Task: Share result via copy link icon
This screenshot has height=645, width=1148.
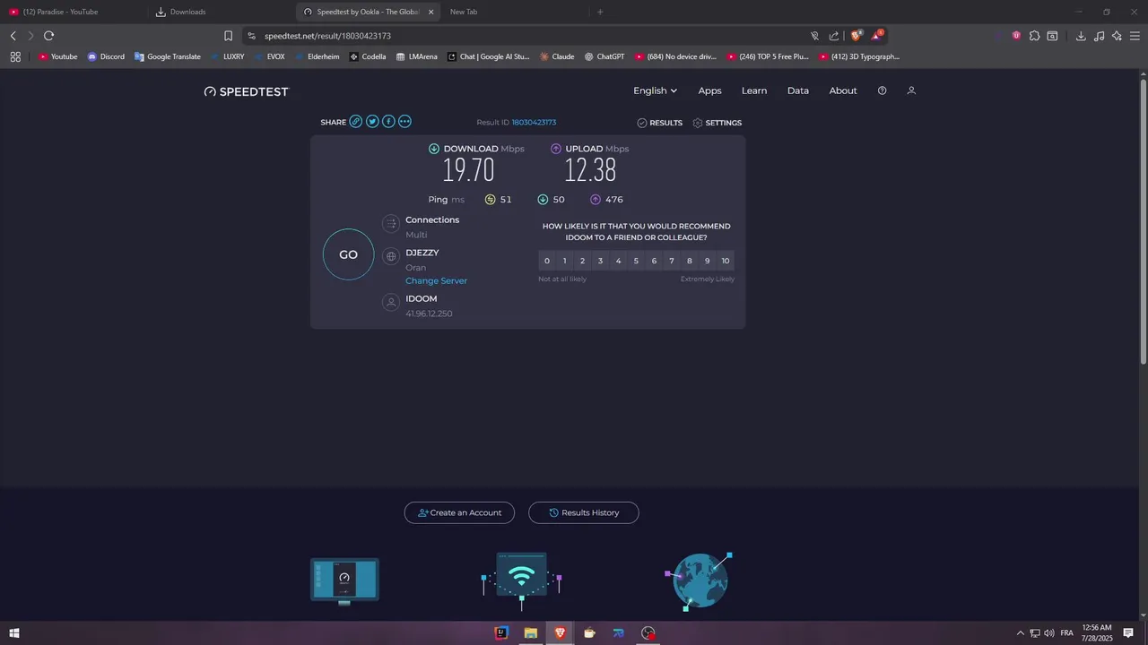Action: (x=356, y=122)
